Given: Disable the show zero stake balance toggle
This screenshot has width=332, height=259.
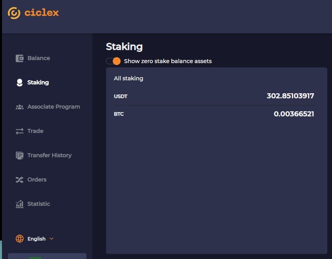Looking at the screenshot, I should tap(113, 61).
